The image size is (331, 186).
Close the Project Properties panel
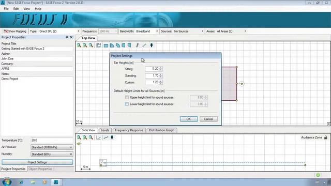pos(71,37)
